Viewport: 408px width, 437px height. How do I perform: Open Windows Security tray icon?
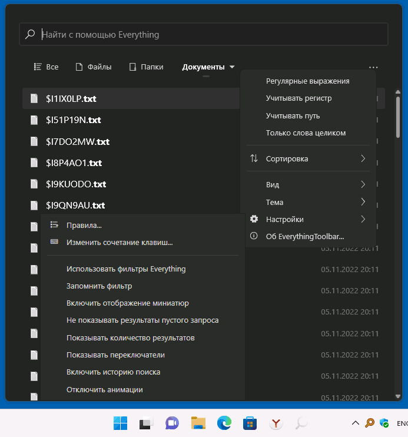(384, 423)
